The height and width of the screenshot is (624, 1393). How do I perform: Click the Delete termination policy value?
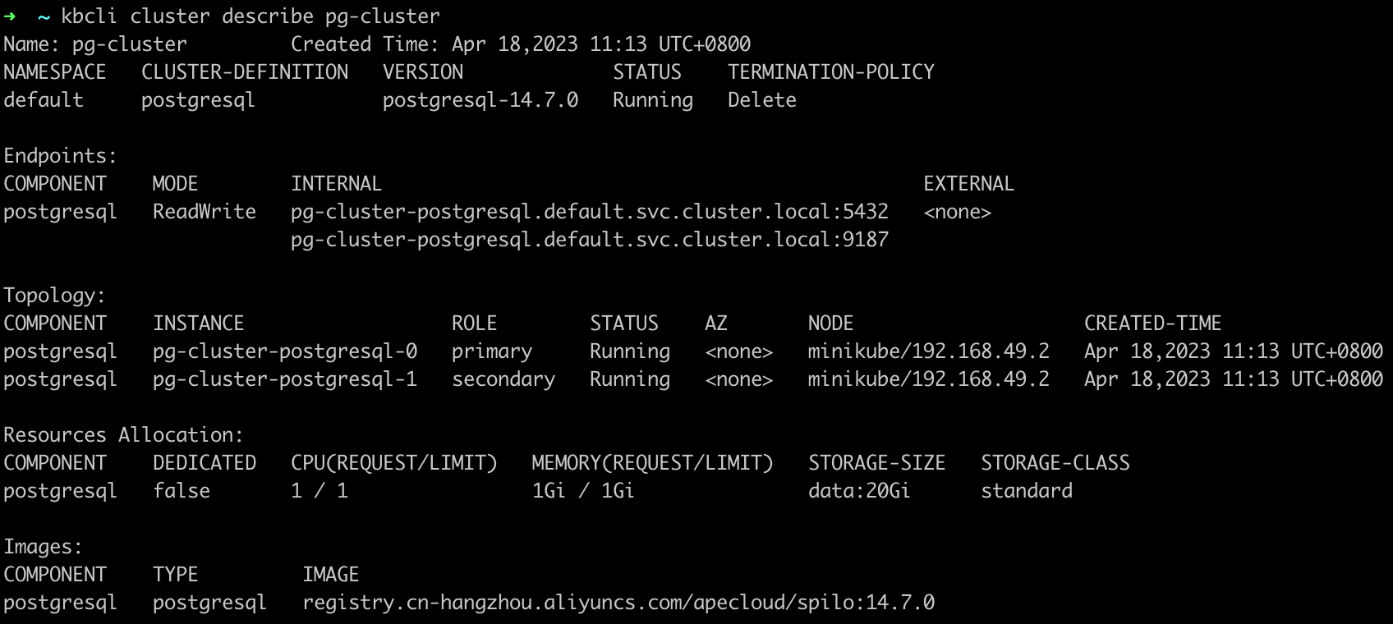(762, 100)
